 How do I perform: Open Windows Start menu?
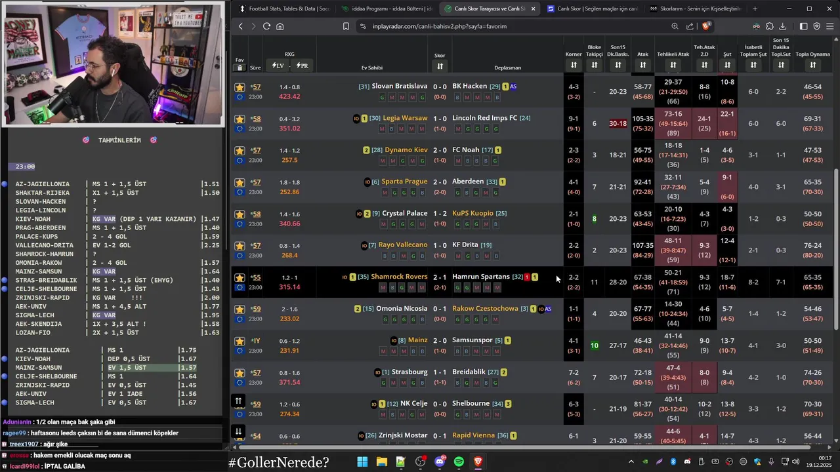click(362, 462)
